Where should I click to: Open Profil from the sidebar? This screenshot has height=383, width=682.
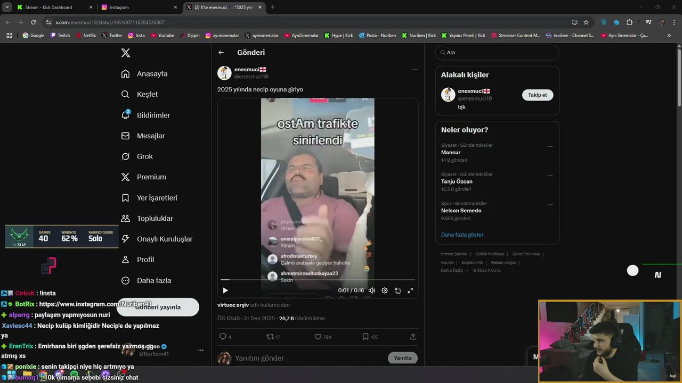(x=137, y=260)
